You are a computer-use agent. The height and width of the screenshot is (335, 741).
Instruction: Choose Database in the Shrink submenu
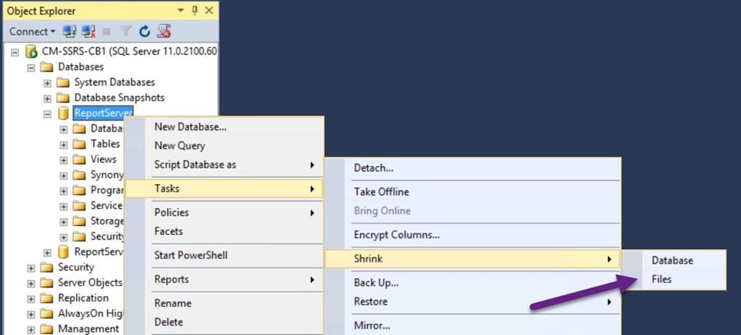[674, 261]
